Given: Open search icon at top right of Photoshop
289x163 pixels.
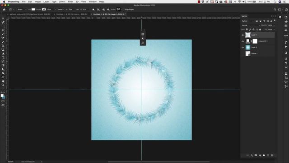Looking at the screenshot, I should (275, 10).
